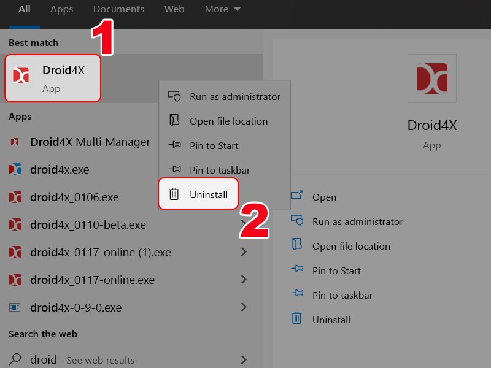Expand the droid4x_0117-online (1).exe chevron
The width and height of the screenshot is (491, 368).
[244, 252]
